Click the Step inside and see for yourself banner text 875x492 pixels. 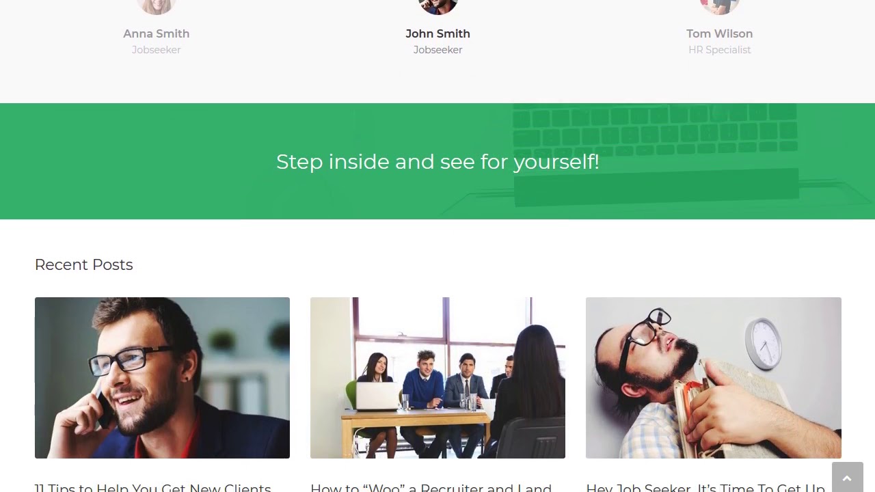click(437, 162)
